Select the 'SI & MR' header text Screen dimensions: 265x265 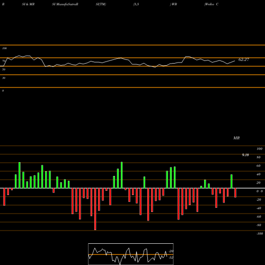[28, 4]
